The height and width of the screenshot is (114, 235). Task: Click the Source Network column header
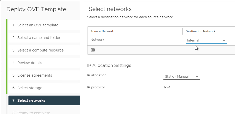[102, 31]
